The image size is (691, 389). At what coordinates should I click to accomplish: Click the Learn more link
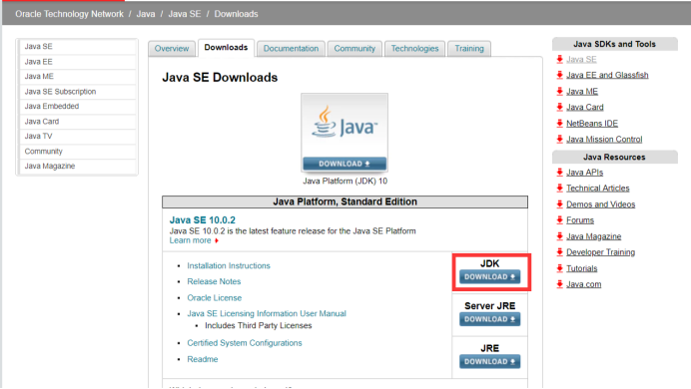[190, 240]
